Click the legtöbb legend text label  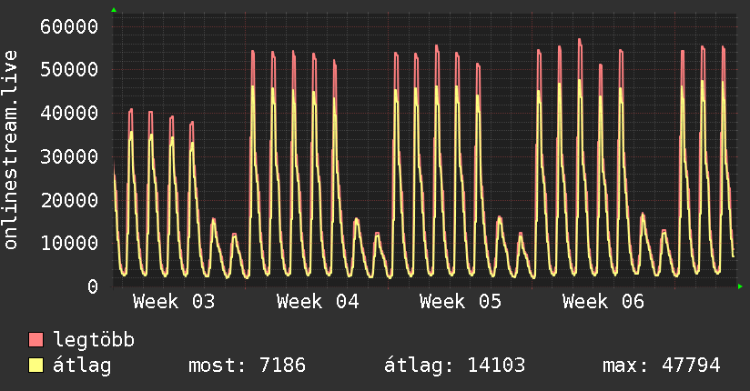pos(95,340)
